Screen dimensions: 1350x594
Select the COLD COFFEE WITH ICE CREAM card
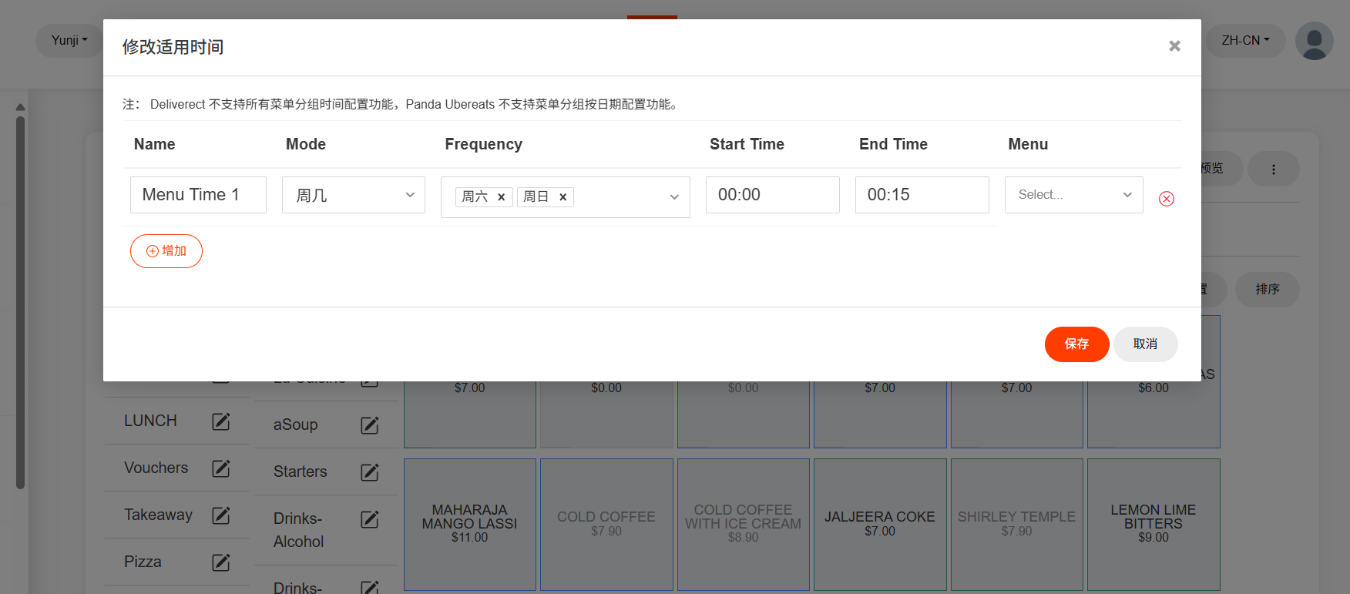(744, 525)
